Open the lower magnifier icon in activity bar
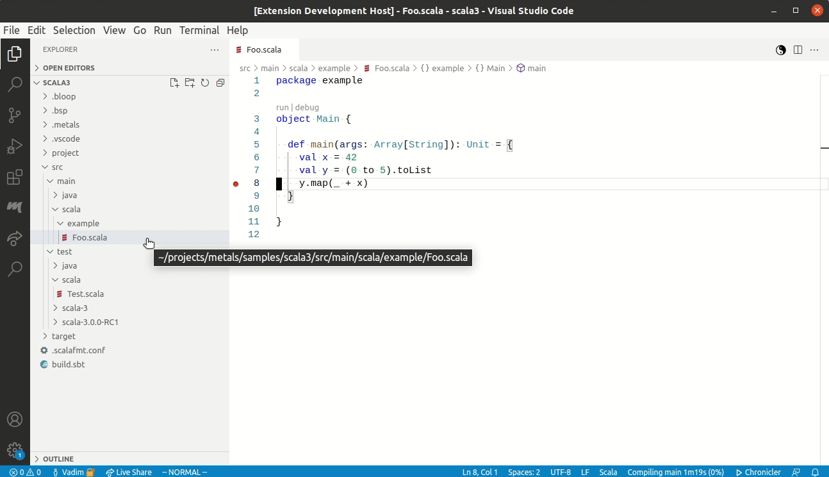 coord(15,269)
